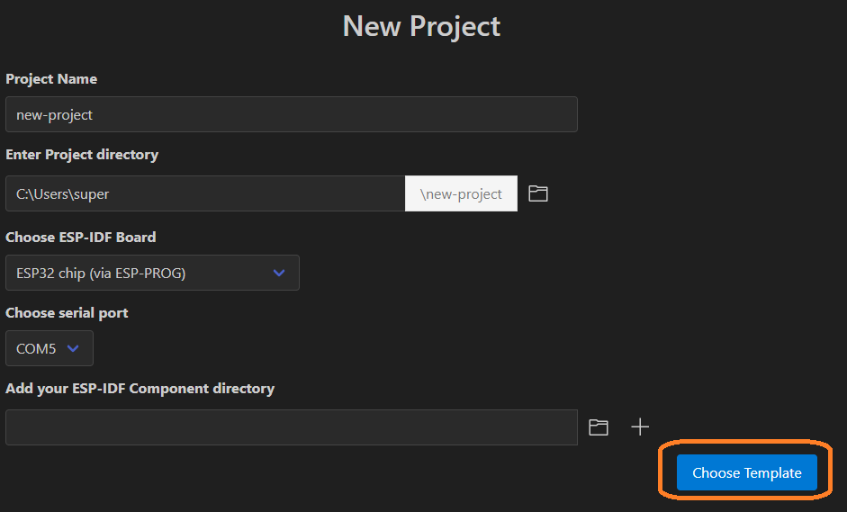Browse folders for ESP-IDF component directory

[599, 427]
